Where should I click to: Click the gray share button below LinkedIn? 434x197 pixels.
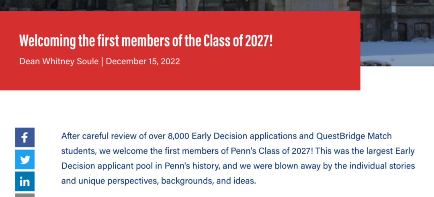click(25, 195)
